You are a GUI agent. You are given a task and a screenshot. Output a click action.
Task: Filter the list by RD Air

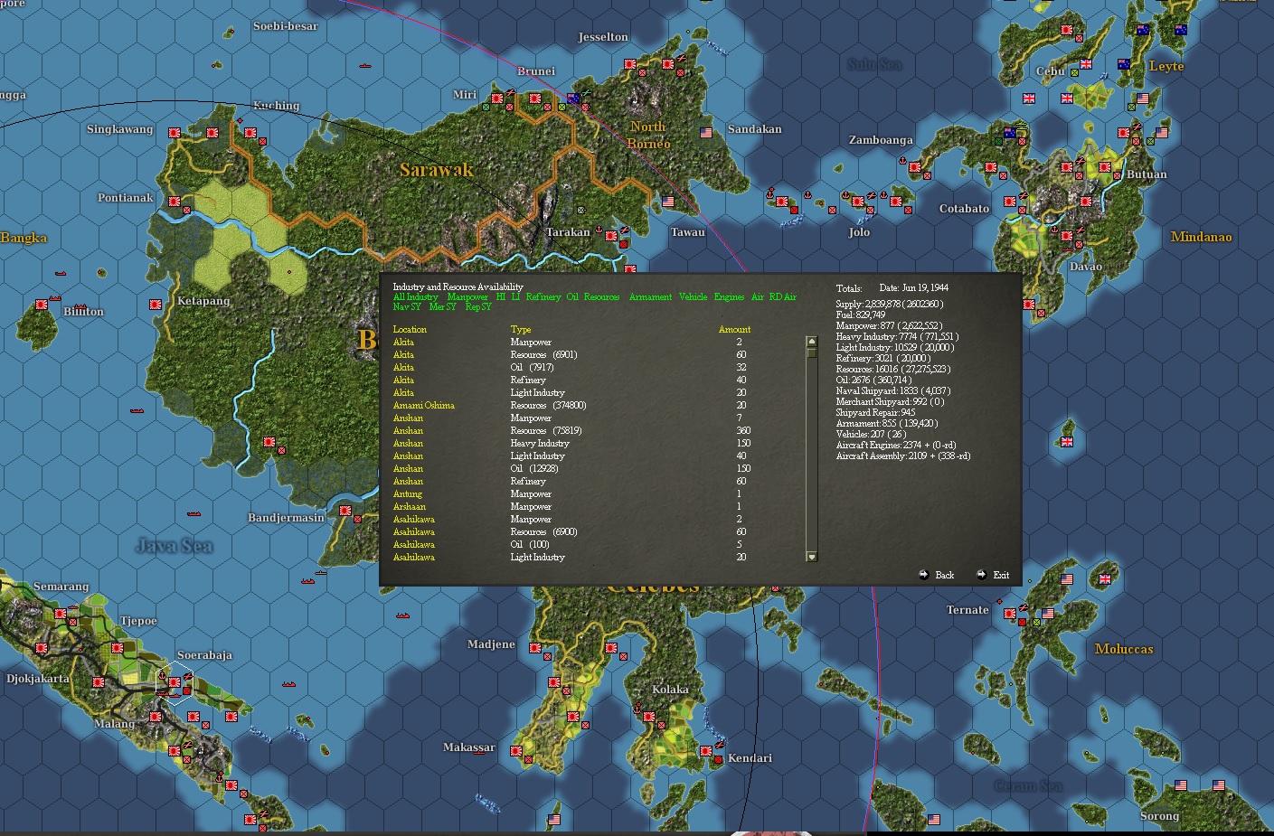[x=783, y=296]
